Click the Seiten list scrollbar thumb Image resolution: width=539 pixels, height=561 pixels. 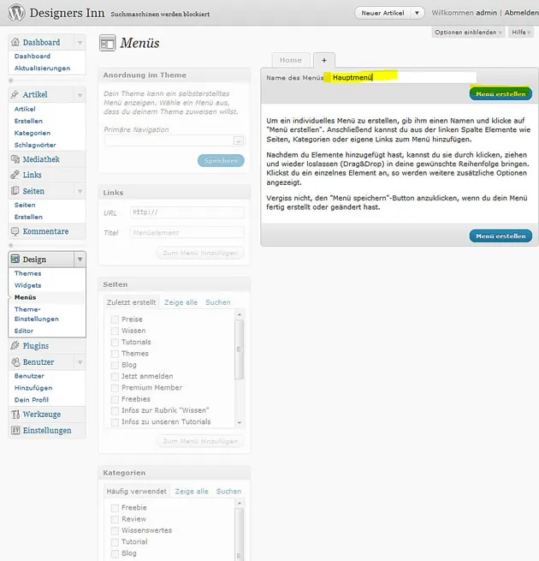coord(239,349)
